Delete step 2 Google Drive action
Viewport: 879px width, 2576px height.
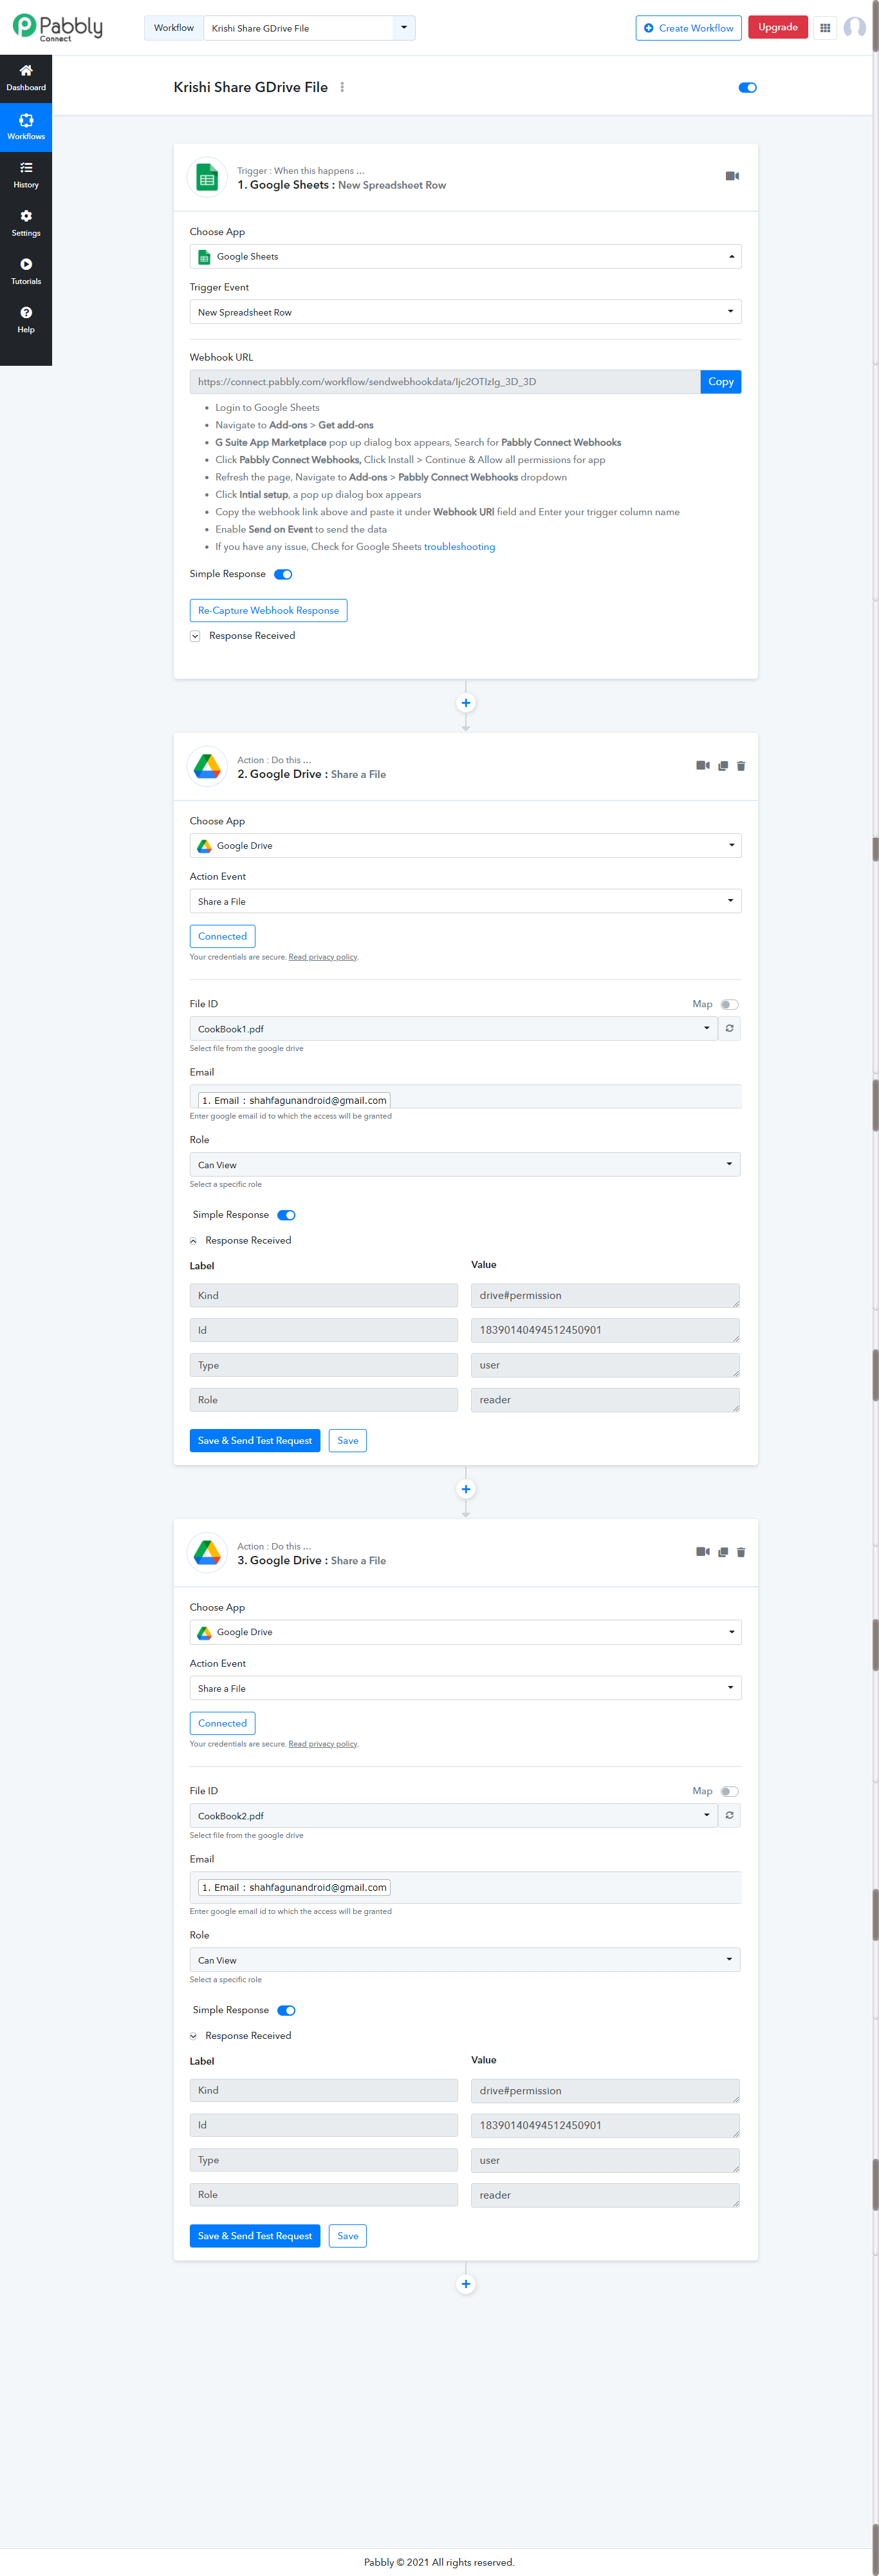pos(741,766)
